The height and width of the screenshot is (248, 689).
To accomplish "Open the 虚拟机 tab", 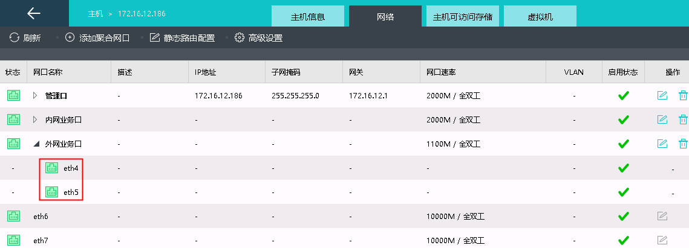I will pos(540,17).
